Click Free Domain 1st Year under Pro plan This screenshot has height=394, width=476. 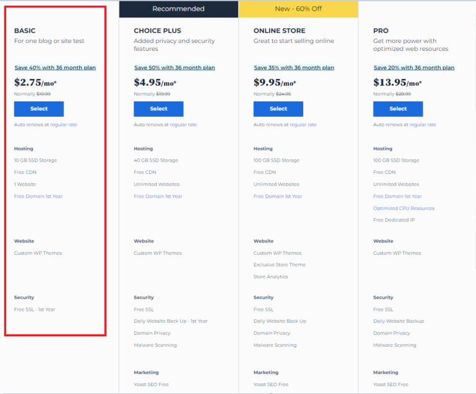click(397, 196)
